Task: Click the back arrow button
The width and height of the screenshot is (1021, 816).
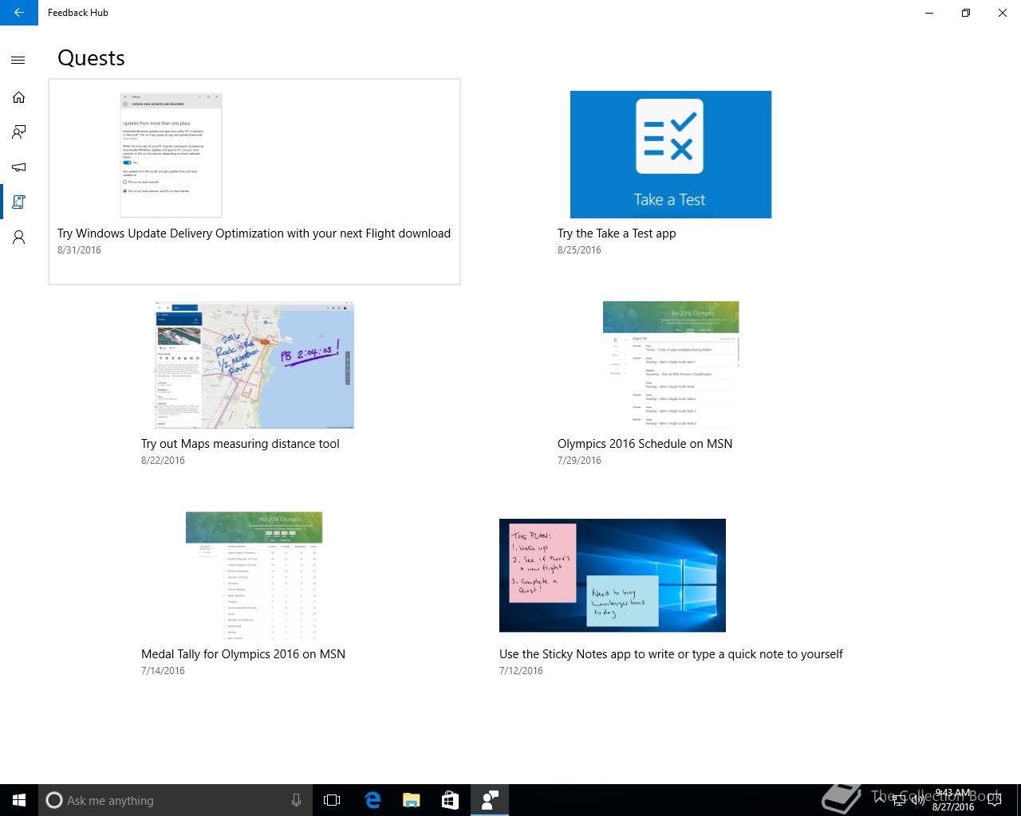Action: point(19,13)
